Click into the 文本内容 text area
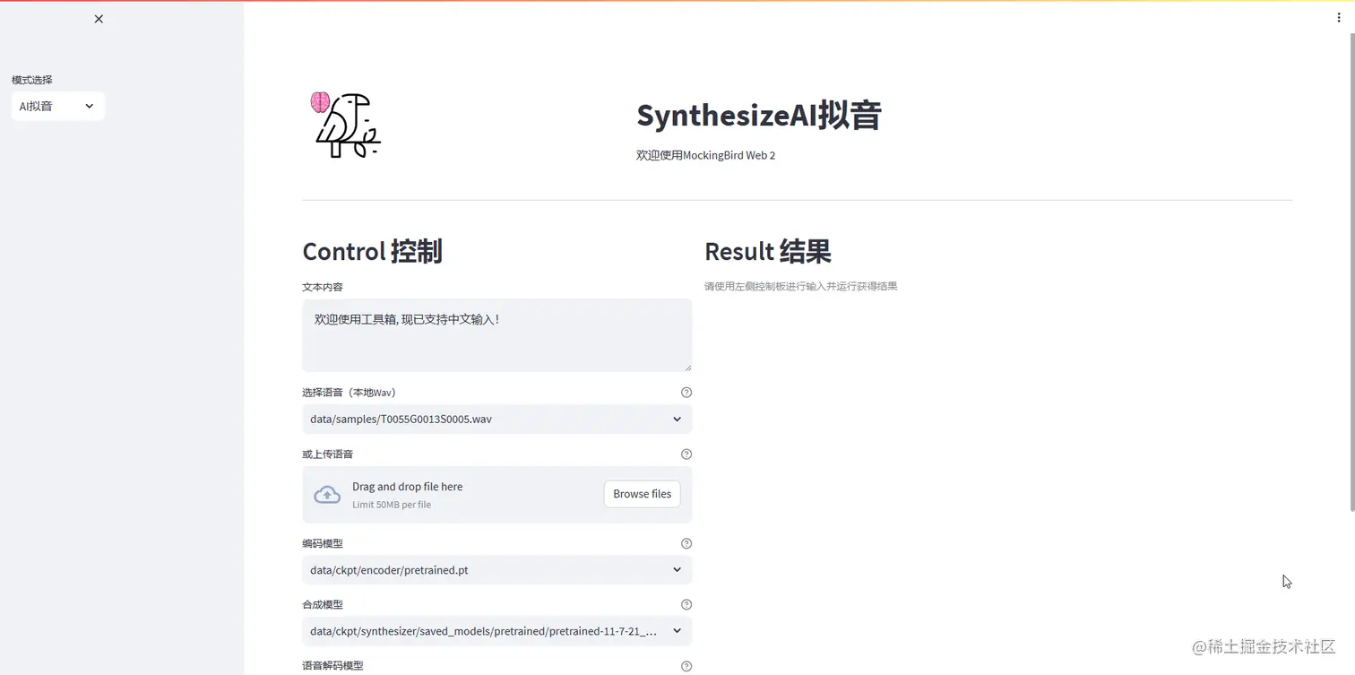 496,335
